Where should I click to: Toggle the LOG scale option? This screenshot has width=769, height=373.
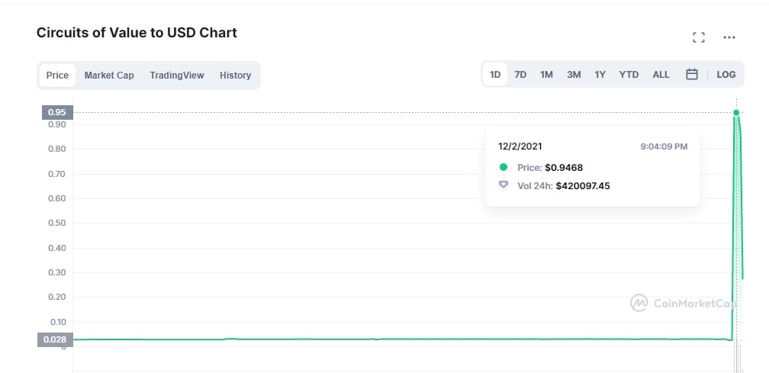(x=726, y=75)
